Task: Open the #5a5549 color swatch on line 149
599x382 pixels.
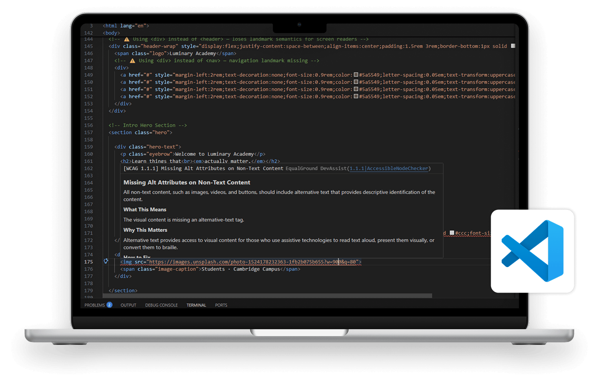Action: click(x=356, y=75)
